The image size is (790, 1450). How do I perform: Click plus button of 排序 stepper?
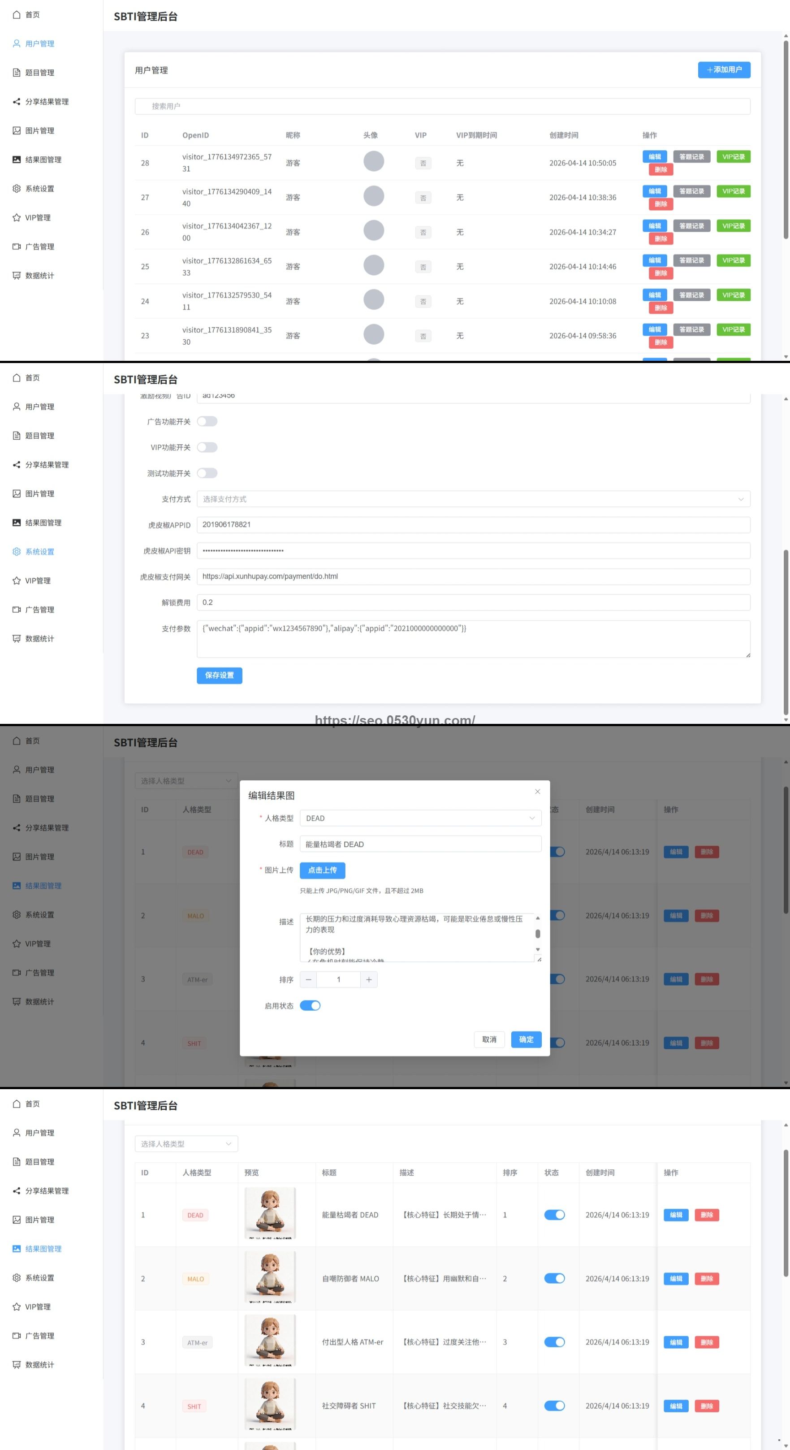pyautogui.click(x=368, y=979)
